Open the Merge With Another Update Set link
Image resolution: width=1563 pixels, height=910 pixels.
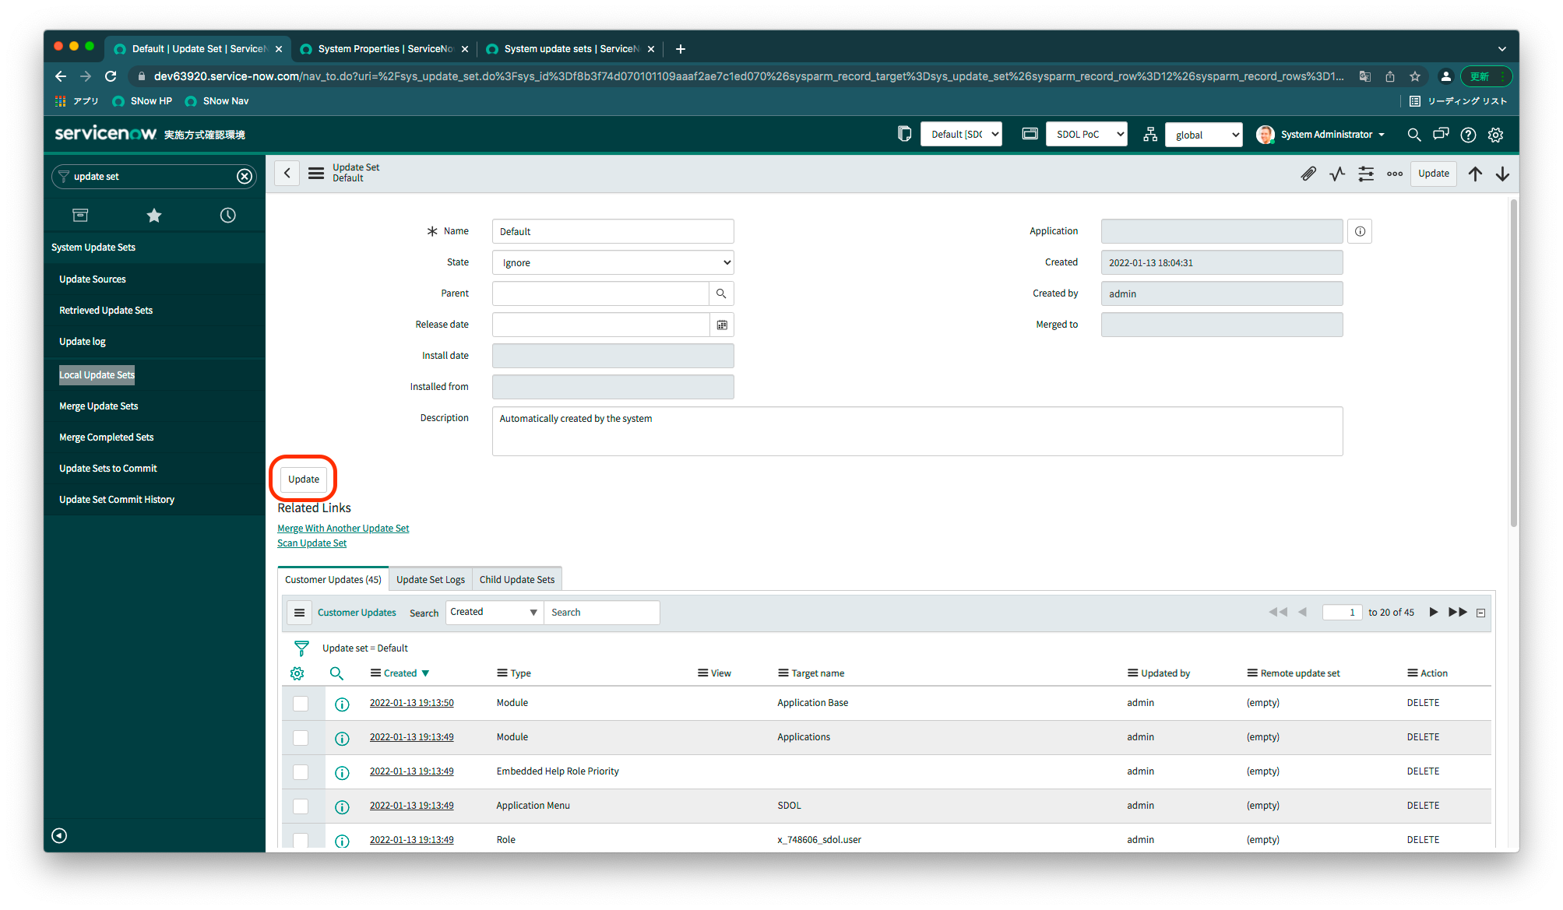(343, 528)
